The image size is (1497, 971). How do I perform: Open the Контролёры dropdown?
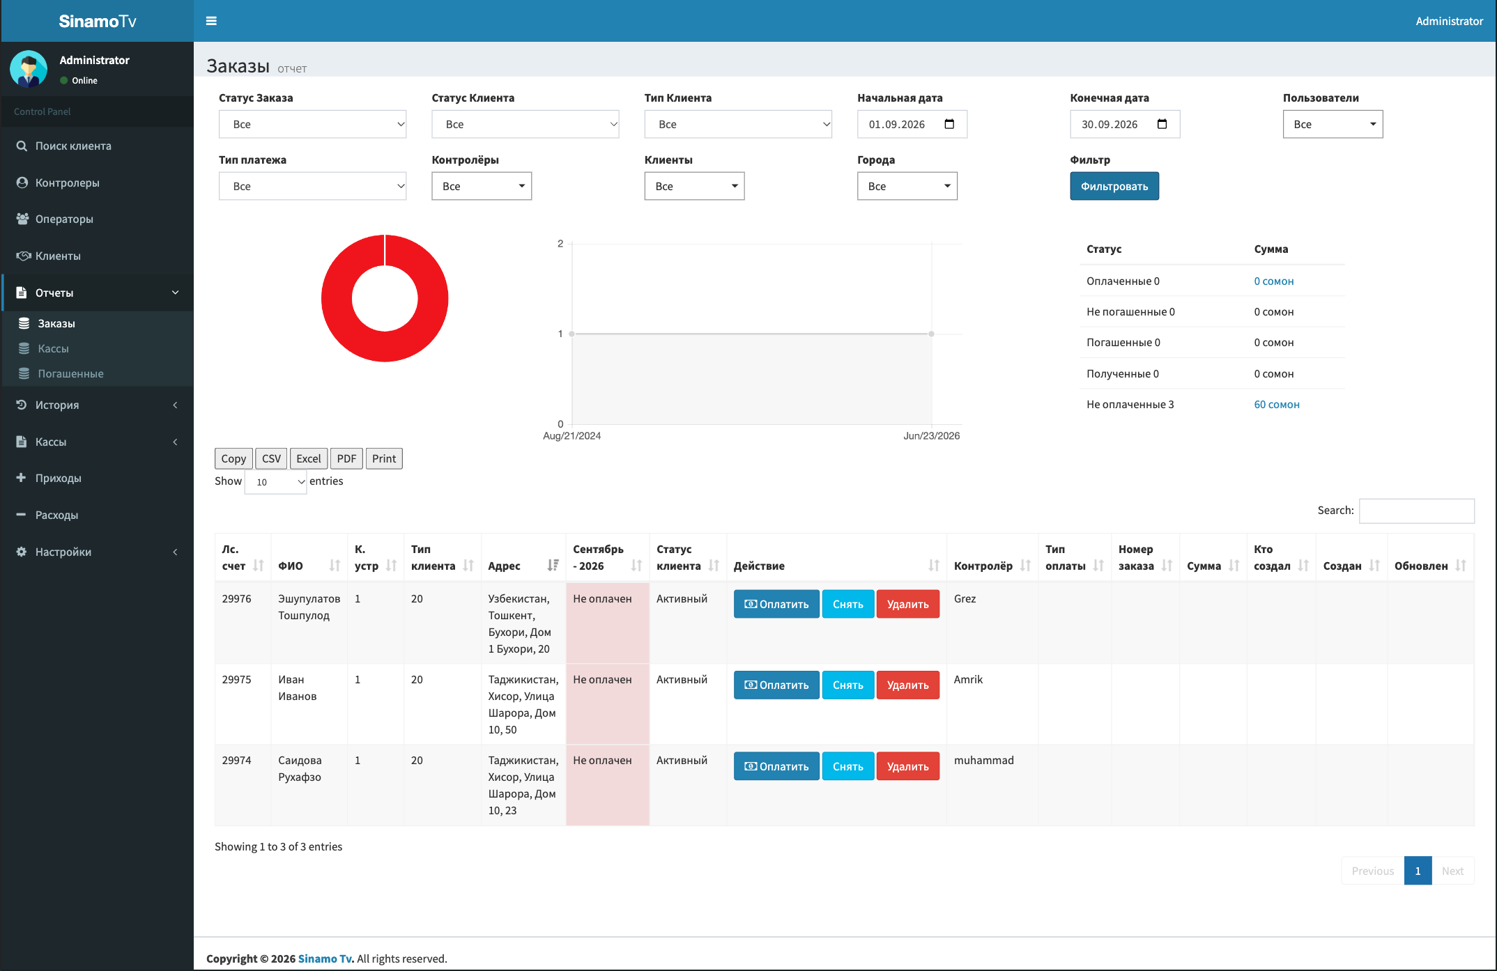click(482, 186)
